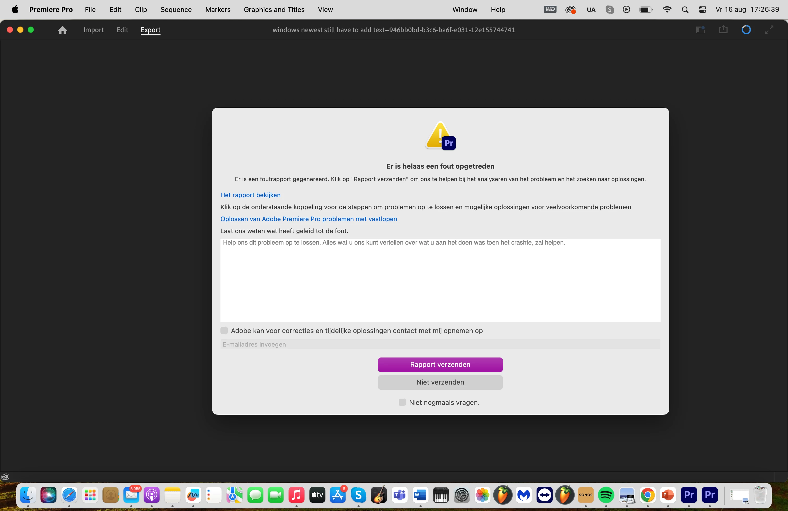The width and height of the screenshot is (788, 511).
Task: Click the WD icon in menu bar
Action: coord(550,10)
